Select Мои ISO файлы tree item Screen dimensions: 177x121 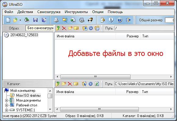(28, 95)
